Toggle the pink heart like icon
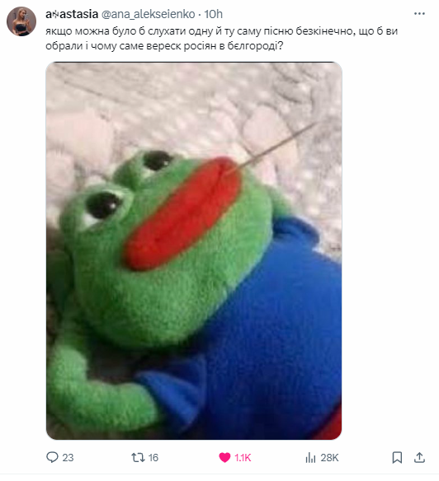Viewport: 439px width, 481px height. (x=224, y=458)
